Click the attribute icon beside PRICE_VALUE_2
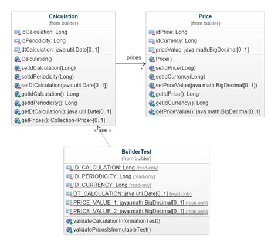The height and width of the screenshot is (245, 278). point(69,212)
